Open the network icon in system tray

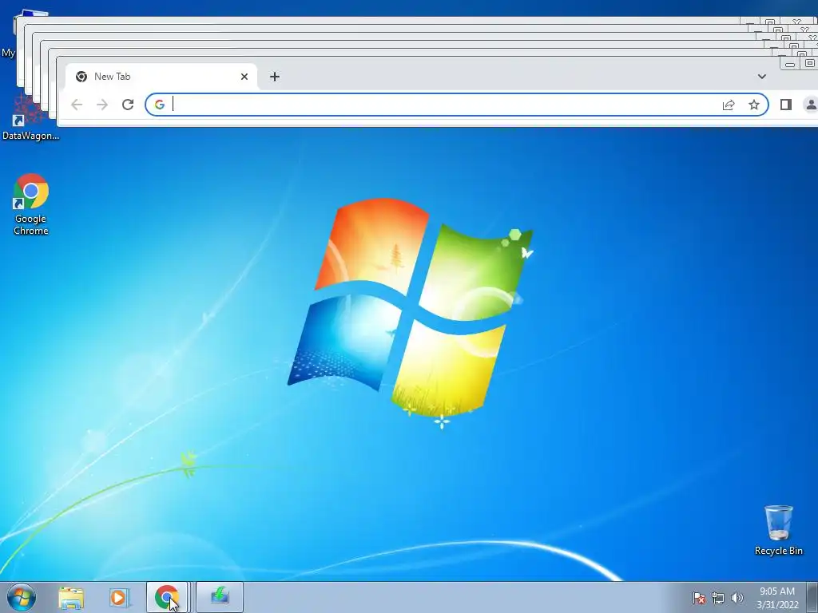[x=718, y=598]
